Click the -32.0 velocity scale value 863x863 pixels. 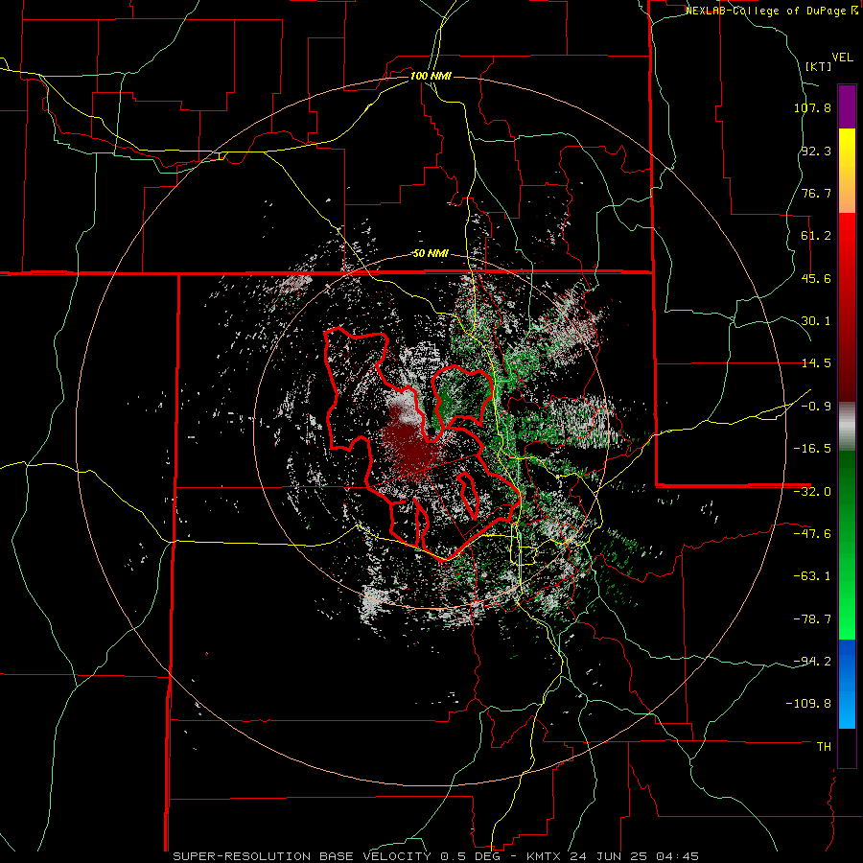812,492
